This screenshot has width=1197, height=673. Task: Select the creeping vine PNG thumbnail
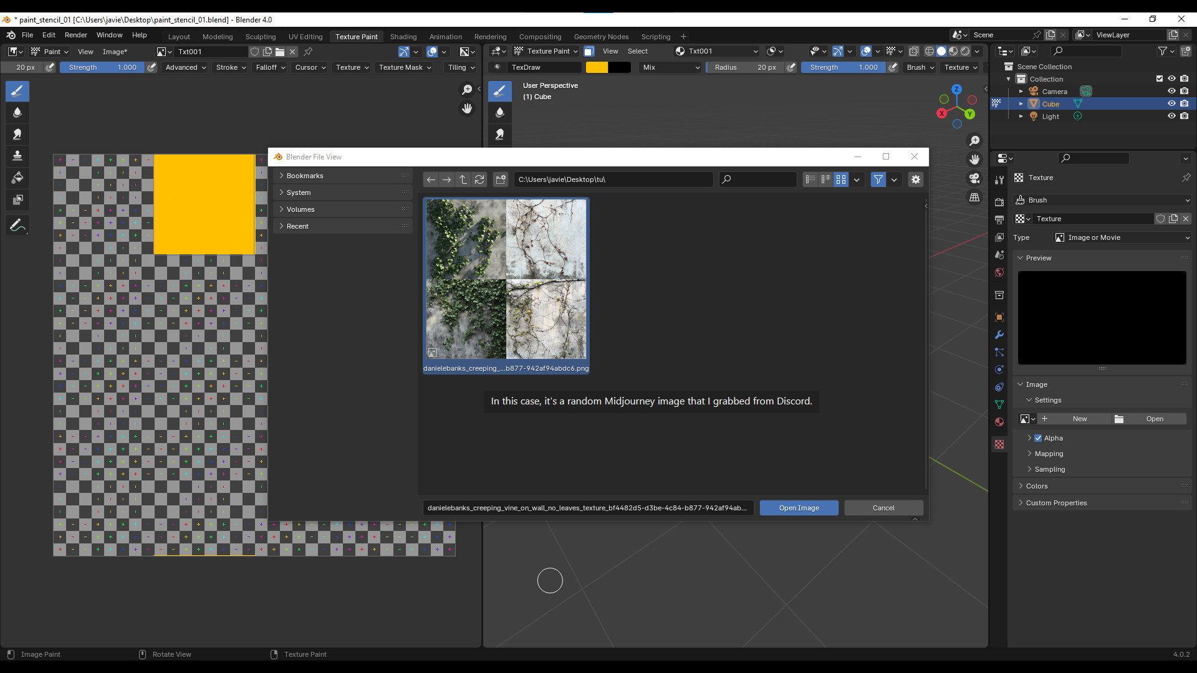click(x=506, y=286)
